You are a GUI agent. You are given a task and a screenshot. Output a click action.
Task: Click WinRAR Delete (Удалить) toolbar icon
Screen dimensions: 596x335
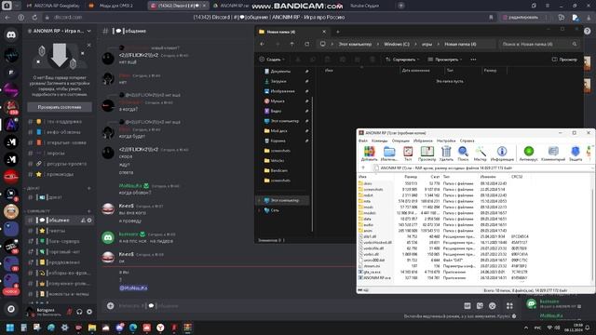[446, 154]
